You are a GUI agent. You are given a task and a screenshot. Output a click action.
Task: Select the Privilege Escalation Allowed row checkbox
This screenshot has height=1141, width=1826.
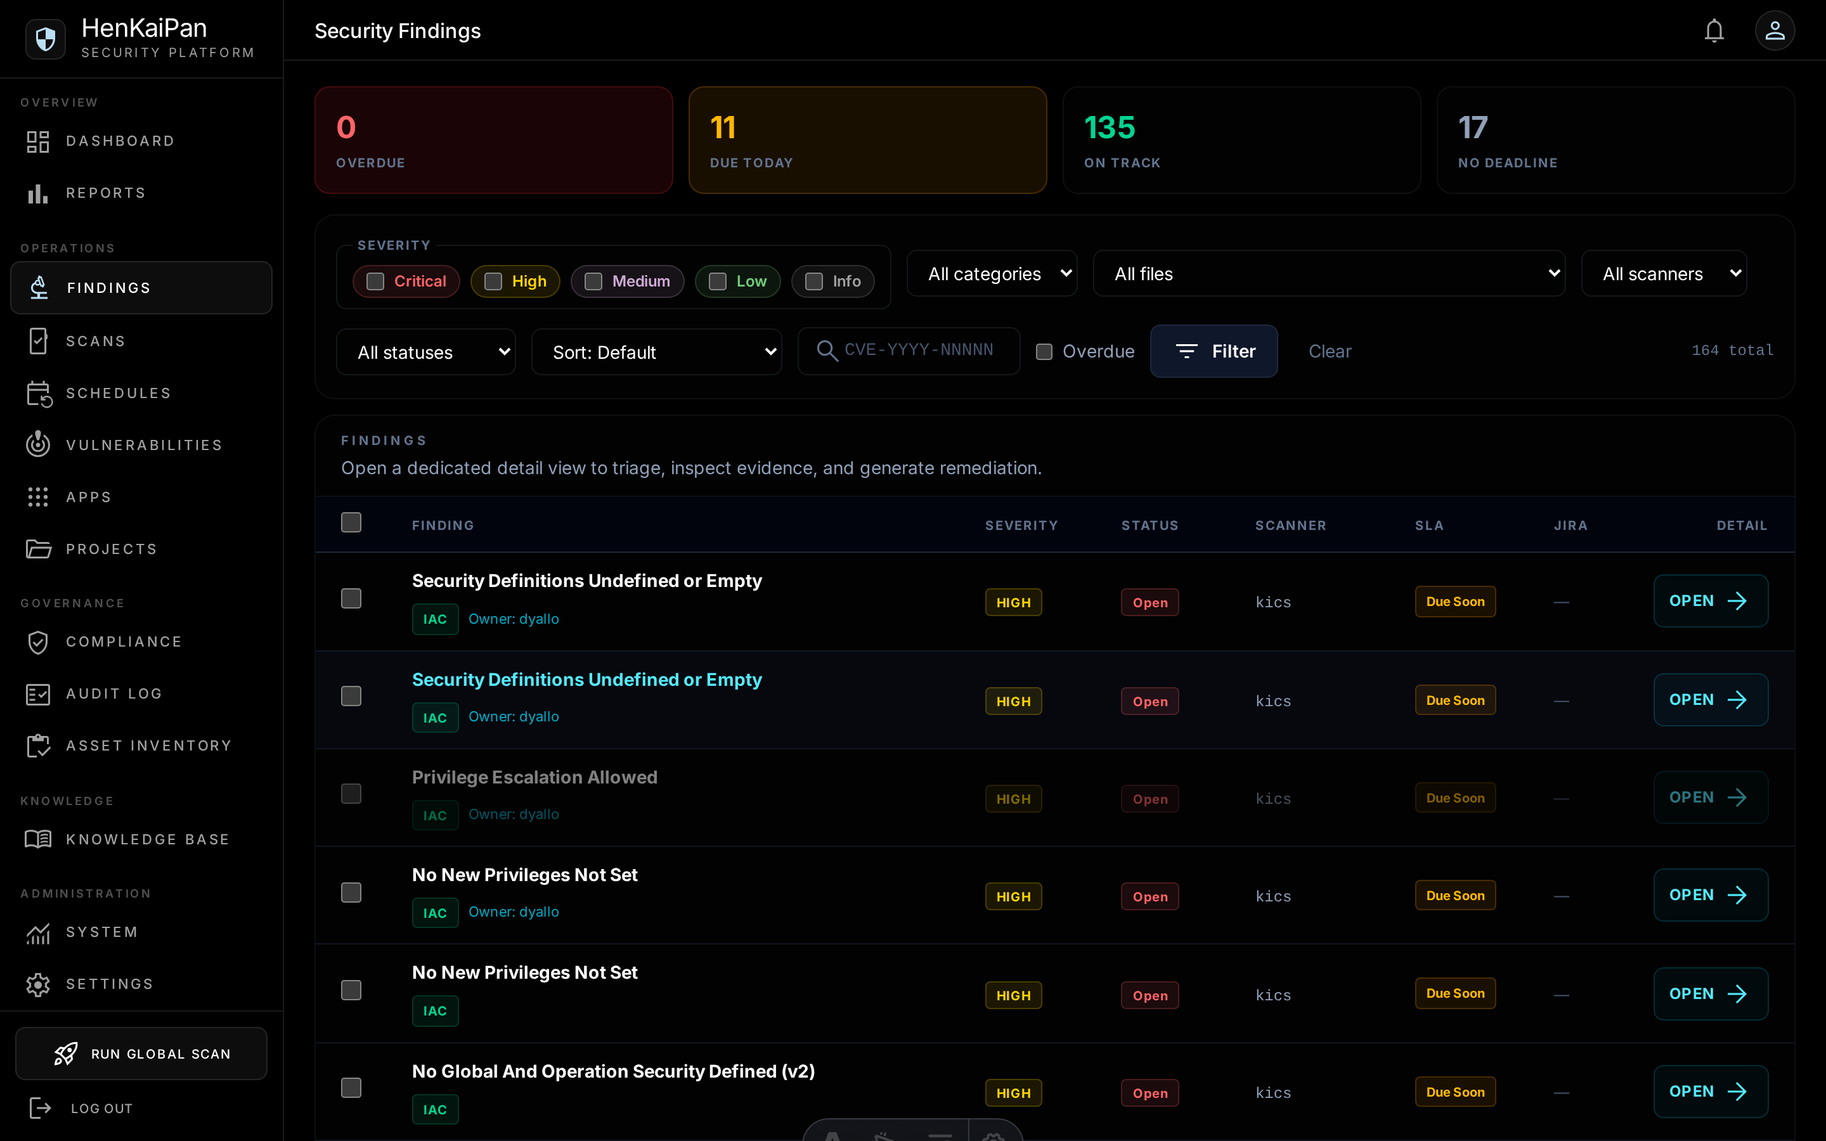[x=351, y=794]
